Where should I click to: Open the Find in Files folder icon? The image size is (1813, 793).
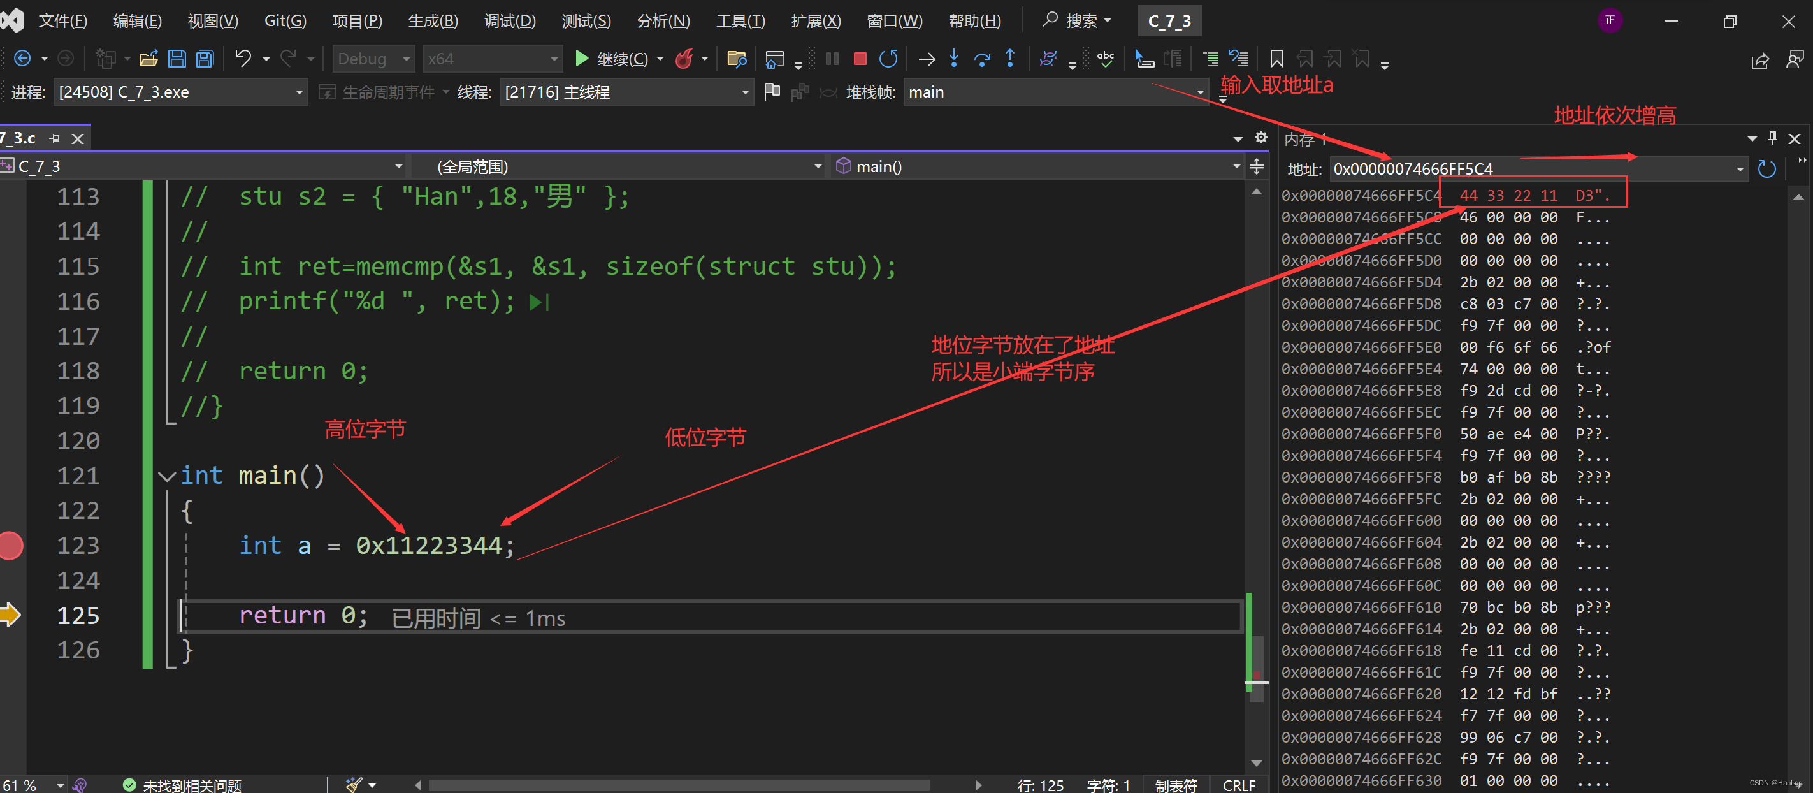736,59
